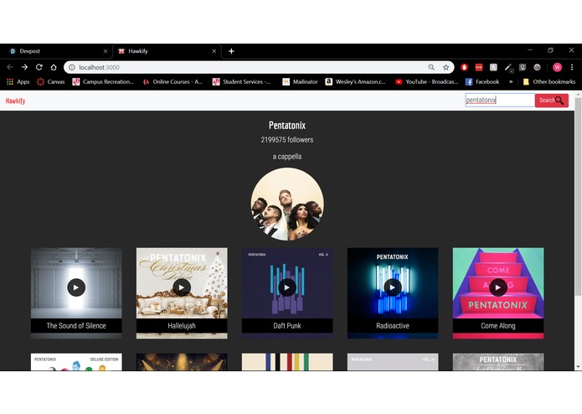Go back in browser history
The image size is (582, 414).
[10, 67]
